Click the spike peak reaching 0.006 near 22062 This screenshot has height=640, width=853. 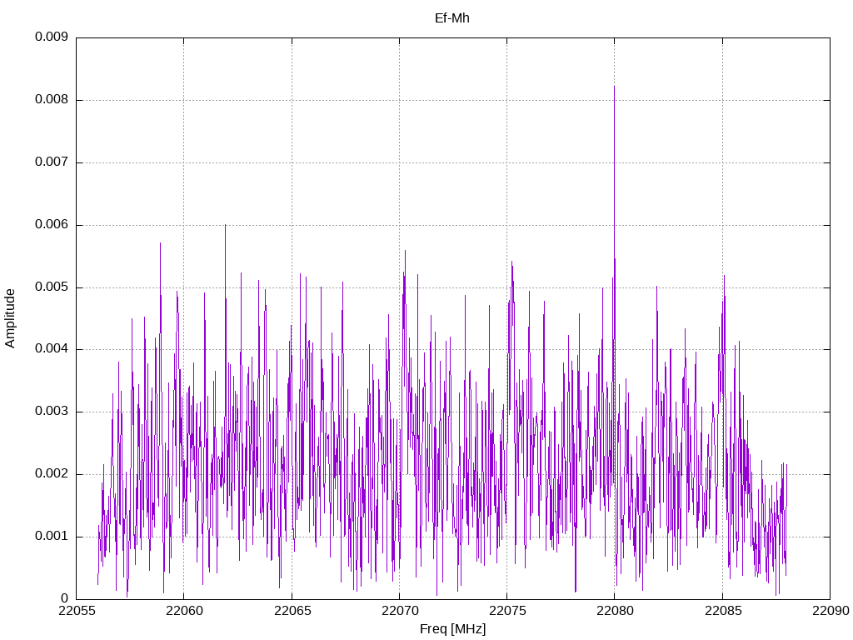[225, 225]
